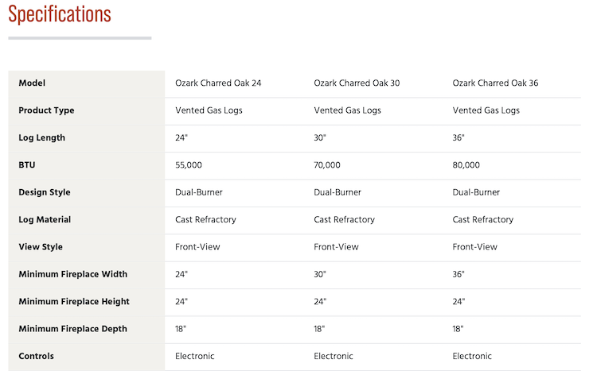Click Front-View under Oak 30 column
597x371 pixels.
[x=336, y=247]
